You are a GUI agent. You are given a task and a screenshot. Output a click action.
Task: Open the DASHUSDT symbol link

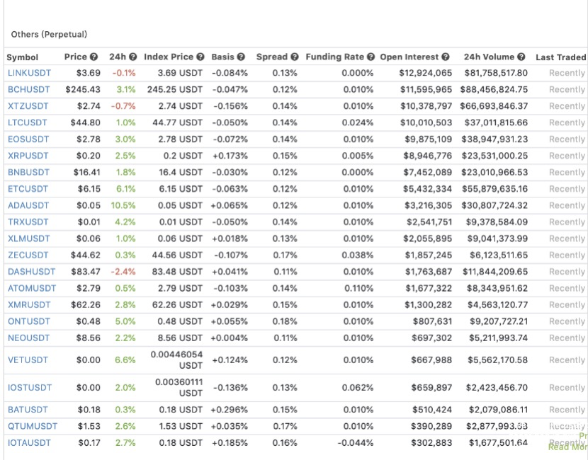31,272
